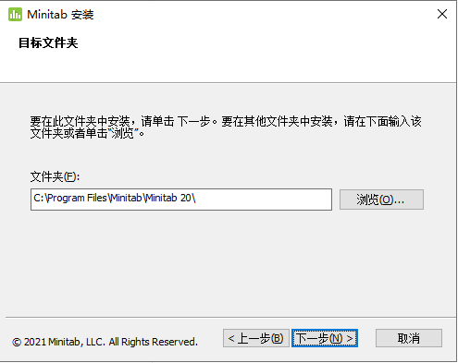The height and width of the screenshot is (363, 458).
Task: Go back with the 上一步(B) button
Action: tap(256, 338)
